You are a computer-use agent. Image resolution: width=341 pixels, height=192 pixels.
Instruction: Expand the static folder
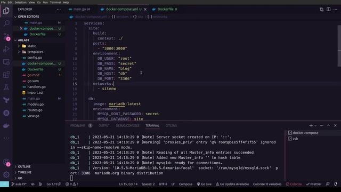click(x=31, y=46)
